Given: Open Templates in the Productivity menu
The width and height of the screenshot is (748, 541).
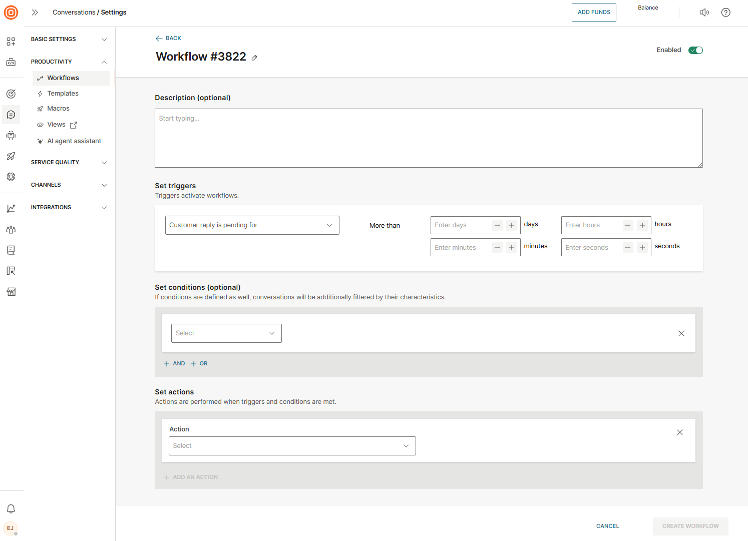Looking at the screenshot, I should click(x=63, y=94).
